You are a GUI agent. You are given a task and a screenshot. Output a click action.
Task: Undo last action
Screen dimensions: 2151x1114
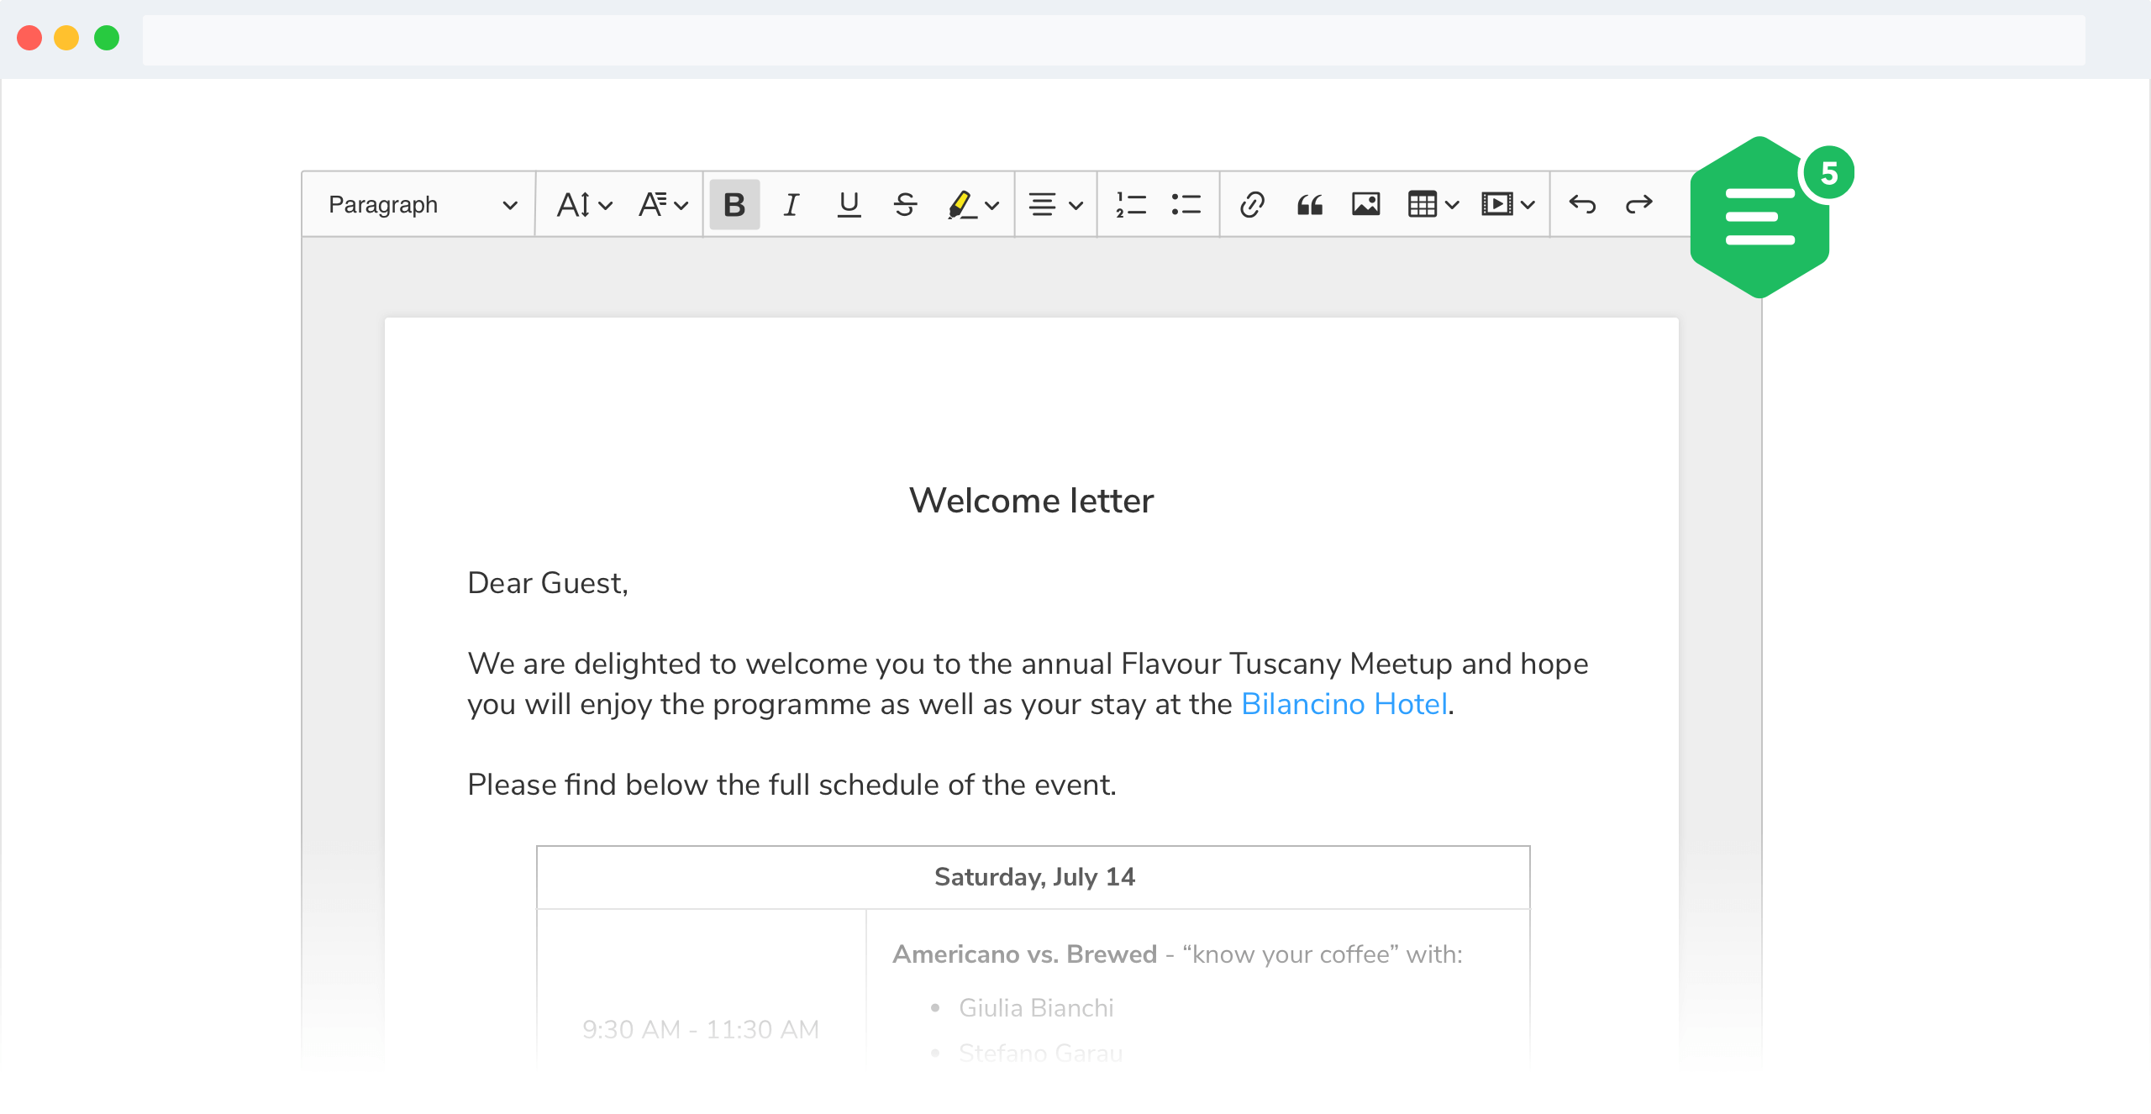tap(1581, 203)
